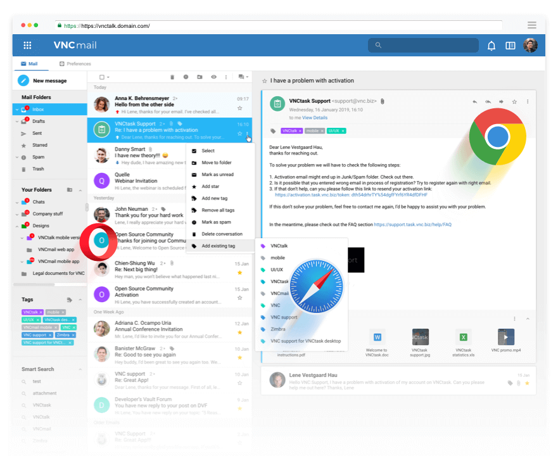558x456 pixels.
Task: Expand the Spam folder chevron
Action: (x=16, y=157)
